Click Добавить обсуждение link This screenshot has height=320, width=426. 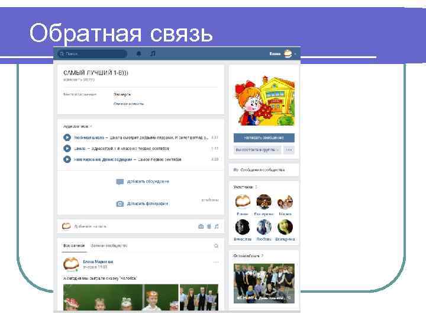(x=148, y=181)
